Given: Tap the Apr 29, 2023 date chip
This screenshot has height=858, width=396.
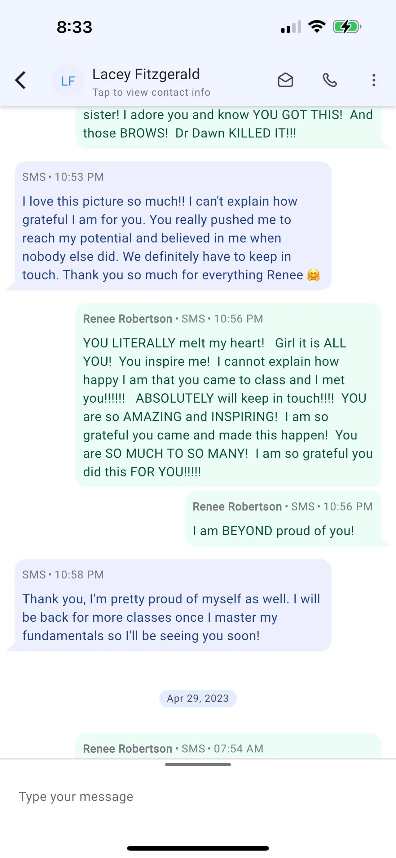Looking at the screenshot, I should tap(198, 698).
